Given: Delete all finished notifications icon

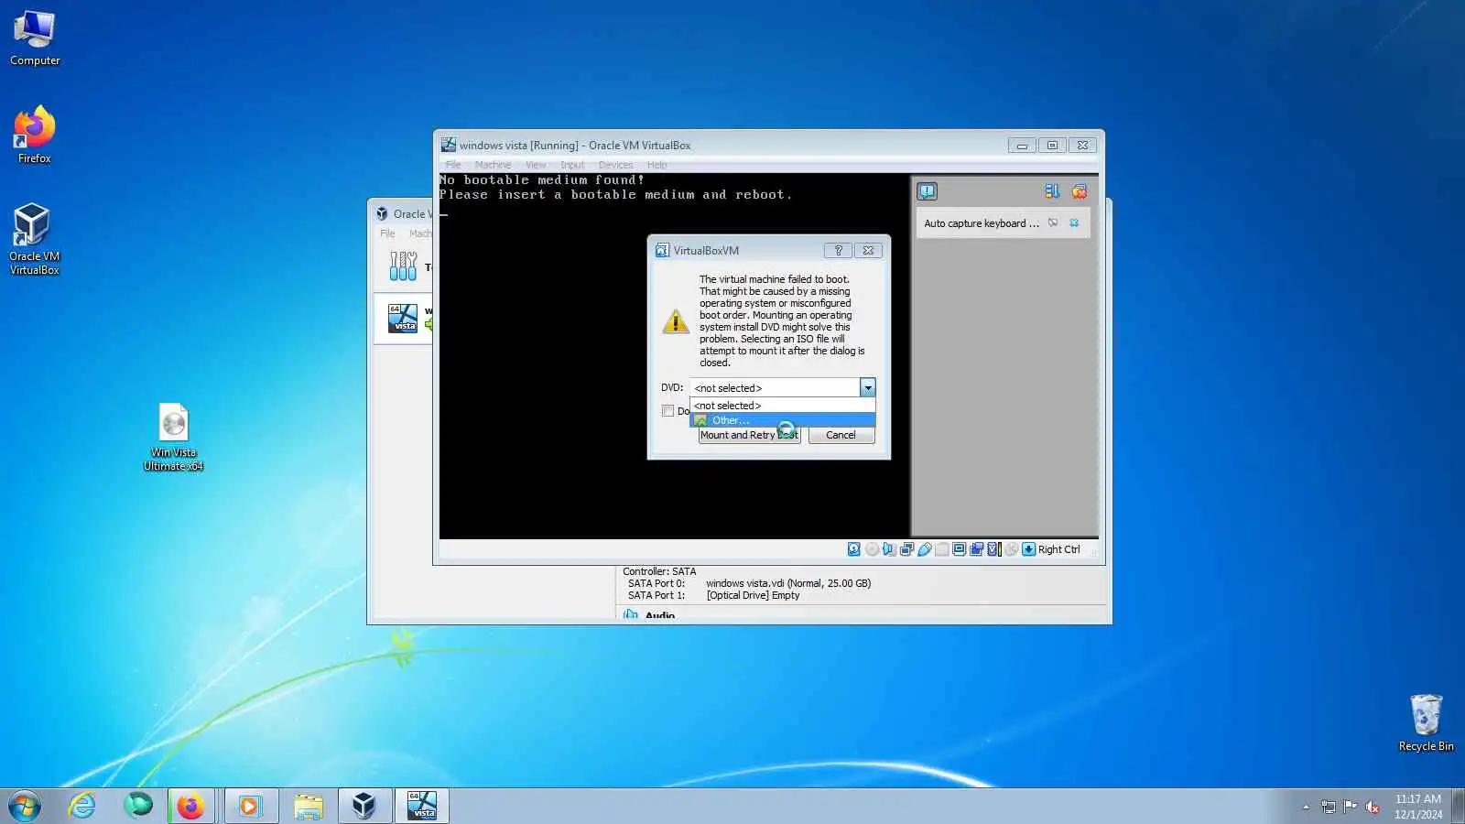Looking at the screenshot, I should tap(1080, 191).
